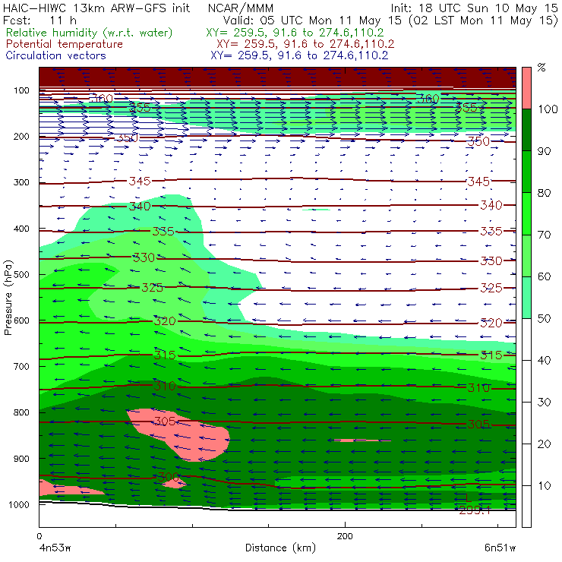Image resolution: width=562 pixels, height=562 pixels.
Task: Click the colorbar '80' tick label
Action: 544,193
